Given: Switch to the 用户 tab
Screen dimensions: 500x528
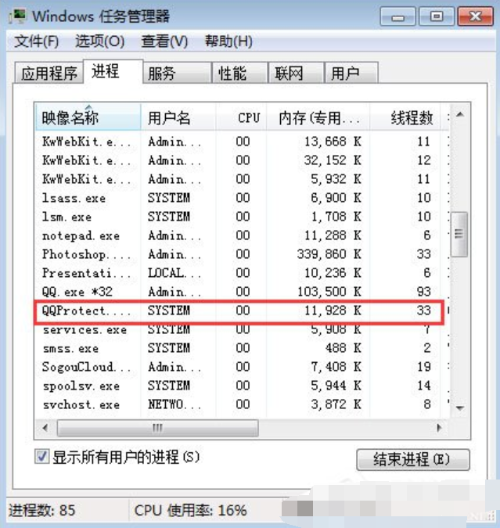Looking at the screenshot, I should click(345, 74).
